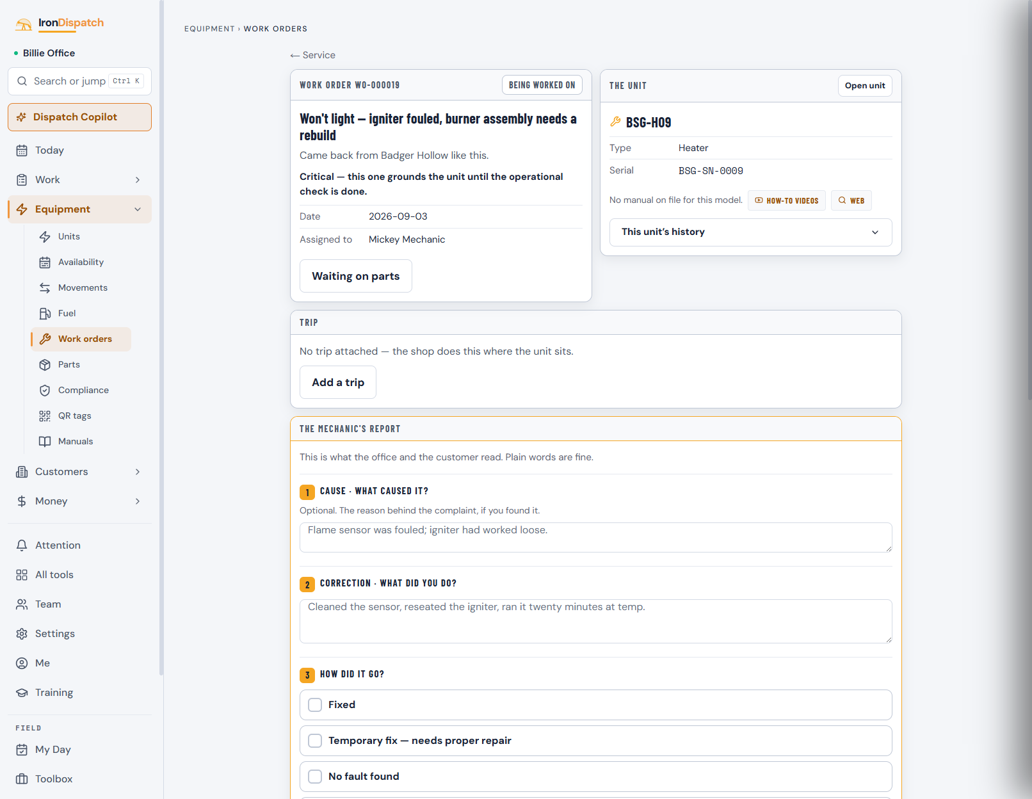Select the No fault found checkbox
This screenshot has height=799, width=1032.
pos(315,777)
